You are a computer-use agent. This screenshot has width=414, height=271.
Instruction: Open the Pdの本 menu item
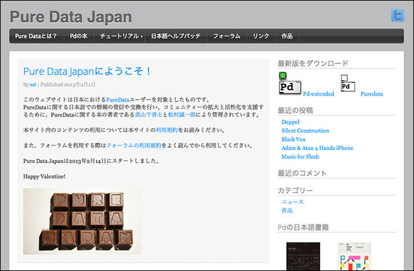[78, 36]
